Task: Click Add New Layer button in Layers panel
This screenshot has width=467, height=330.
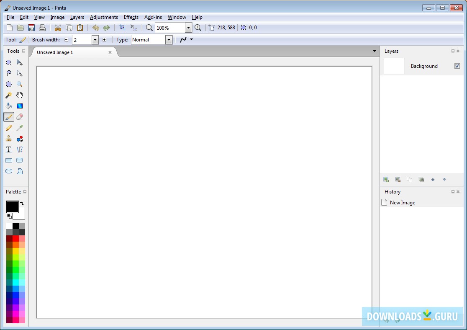Action: [386, 180]
